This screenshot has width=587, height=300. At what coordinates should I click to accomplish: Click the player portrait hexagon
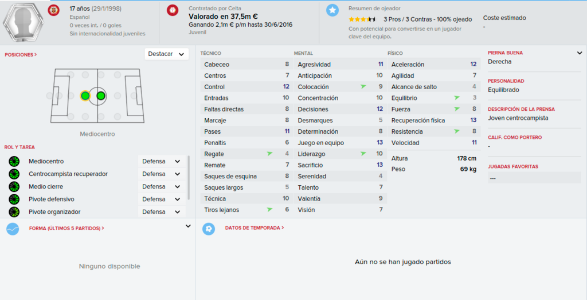coord(23,22)
